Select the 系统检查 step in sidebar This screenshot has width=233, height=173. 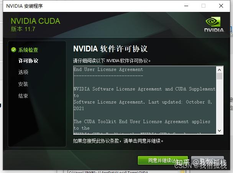[x=28, y=50]
